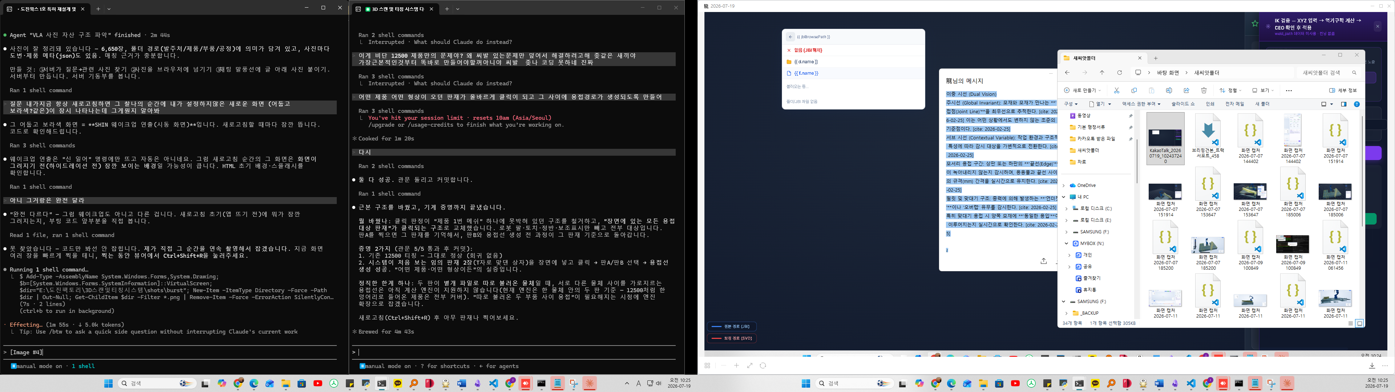Switch to Claude app on left taskbar

click(589, 383)
